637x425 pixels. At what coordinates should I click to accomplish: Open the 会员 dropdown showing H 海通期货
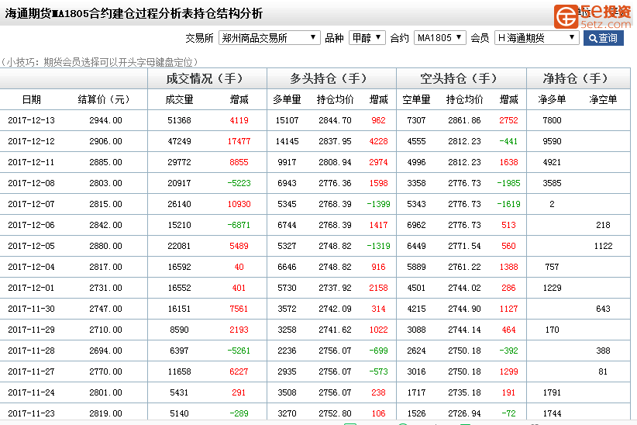coord(537,38)
